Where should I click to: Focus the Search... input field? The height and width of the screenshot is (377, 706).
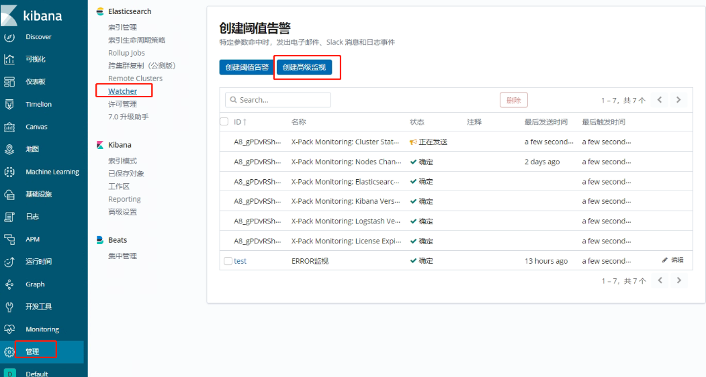click(278, 100)
